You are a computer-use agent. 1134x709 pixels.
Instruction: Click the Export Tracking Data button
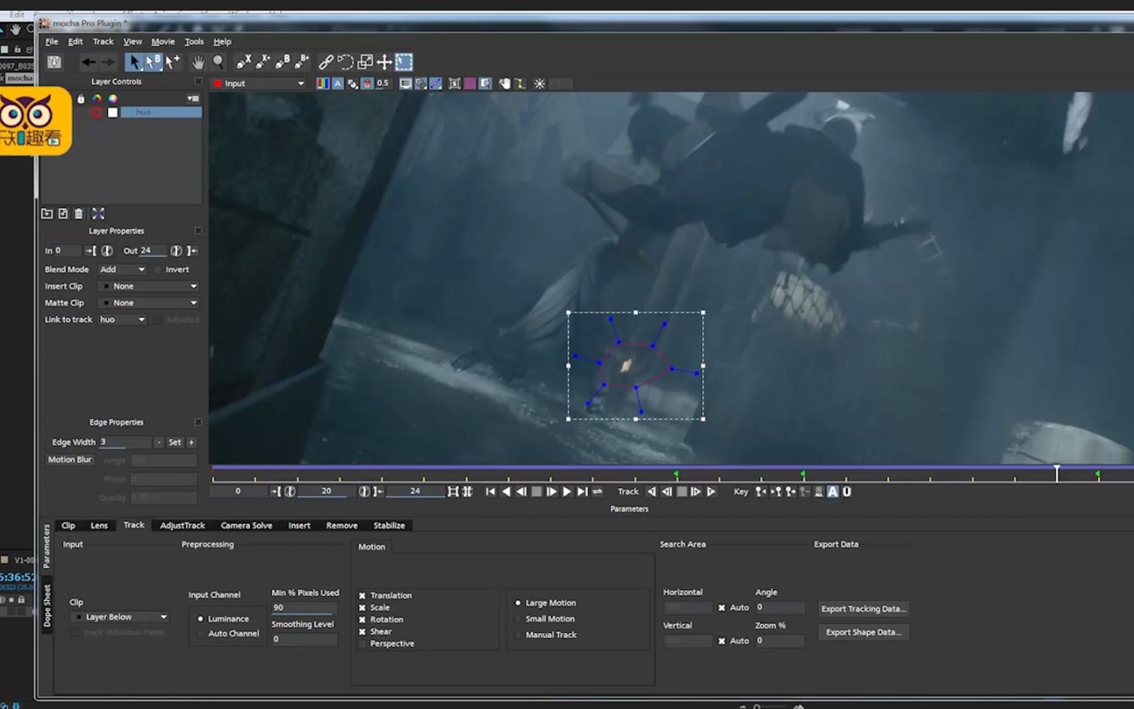[x=863, y=609]
